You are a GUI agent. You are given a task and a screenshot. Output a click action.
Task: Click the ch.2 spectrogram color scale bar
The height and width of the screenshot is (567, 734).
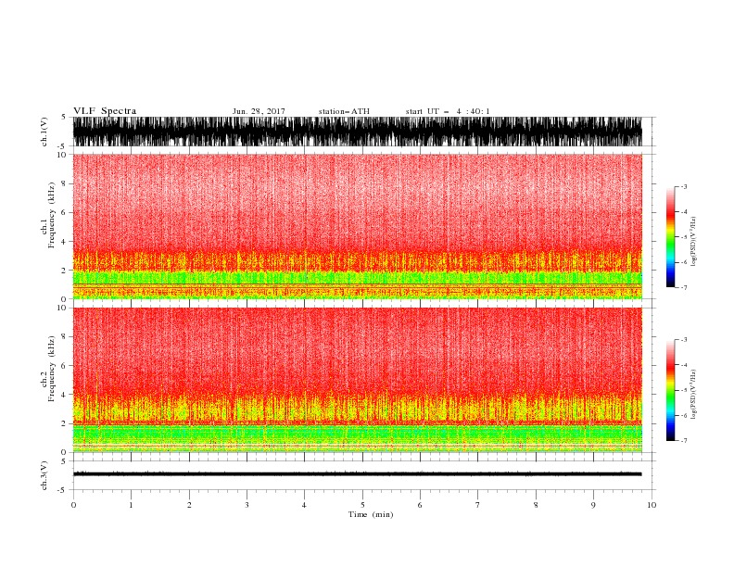[670, 390]
